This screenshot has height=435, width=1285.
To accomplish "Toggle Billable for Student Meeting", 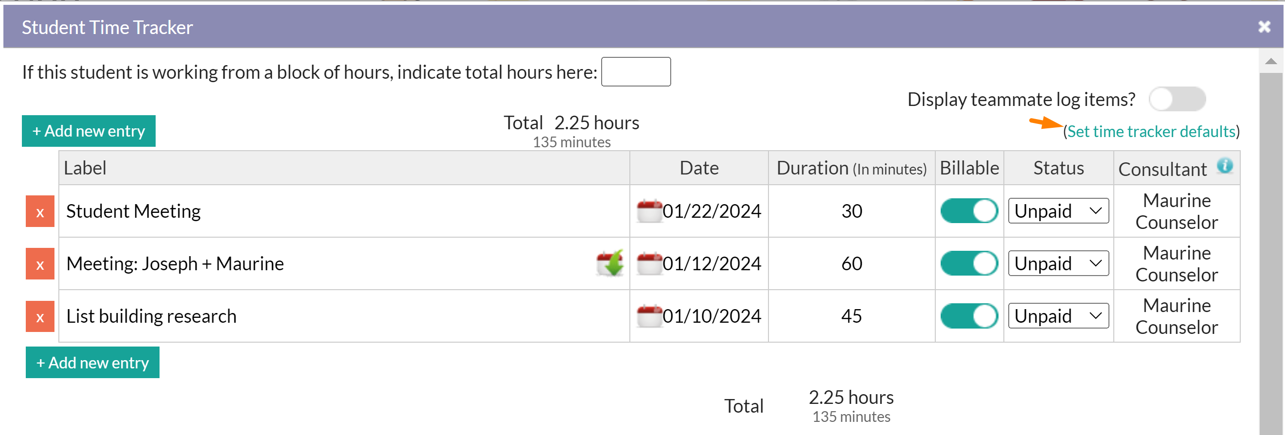I will coord(969,211).
